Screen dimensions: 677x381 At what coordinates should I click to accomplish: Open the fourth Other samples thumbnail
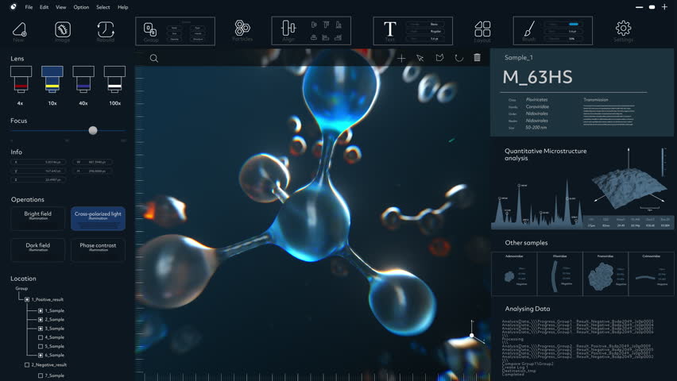pyautogui.click(x=651, y=274)
